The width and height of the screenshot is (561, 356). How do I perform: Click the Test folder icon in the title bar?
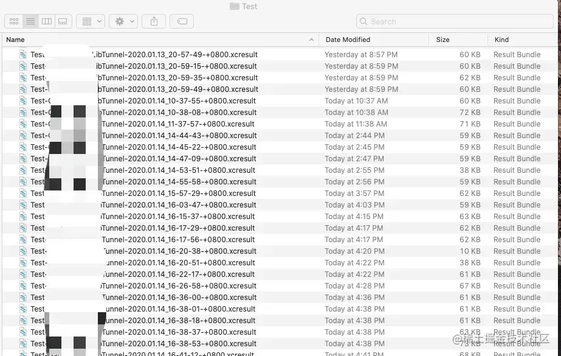coord(235,6)
